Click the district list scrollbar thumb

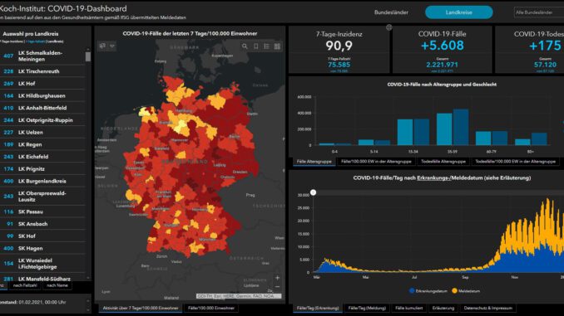[x=88, y=56]
